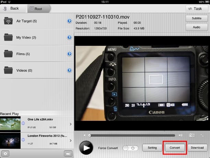210x158 pixels.
Task: Expand Air Target folder blue arrow
Action: 69,21
